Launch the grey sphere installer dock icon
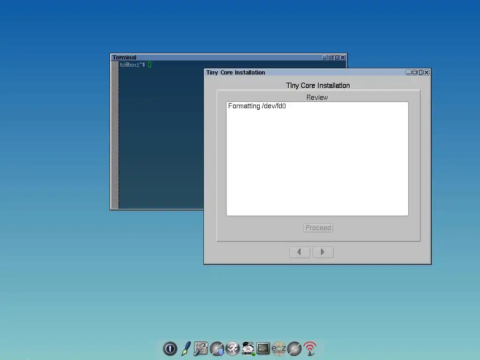The width and height of the screenshot is (480, 360). (294, 349)
